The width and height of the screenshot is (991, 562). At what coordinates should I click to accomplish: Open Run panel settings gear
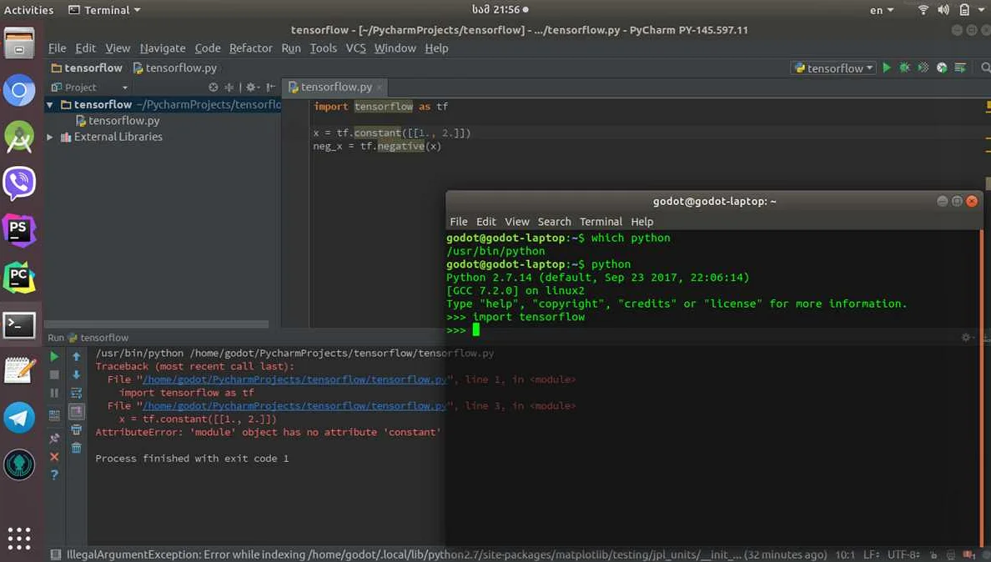click(966, 338)
